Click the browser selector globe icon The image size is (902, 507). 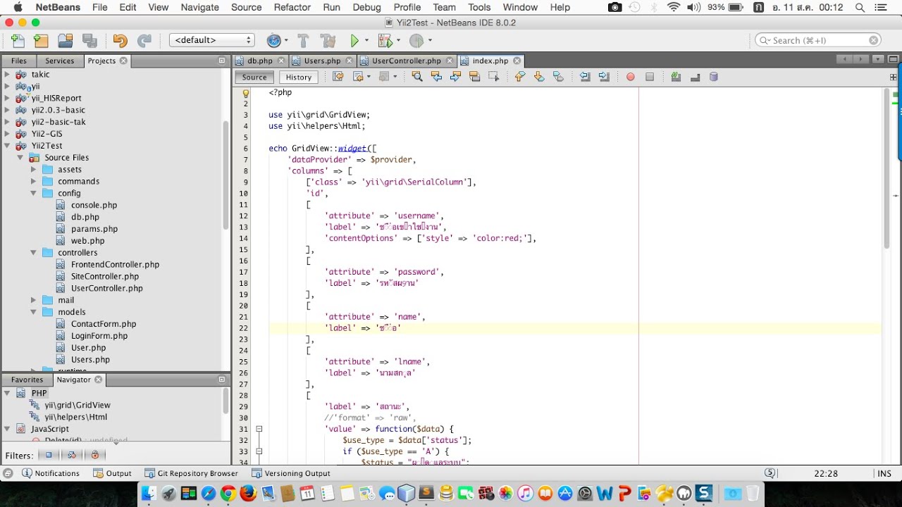coord(273,41)
